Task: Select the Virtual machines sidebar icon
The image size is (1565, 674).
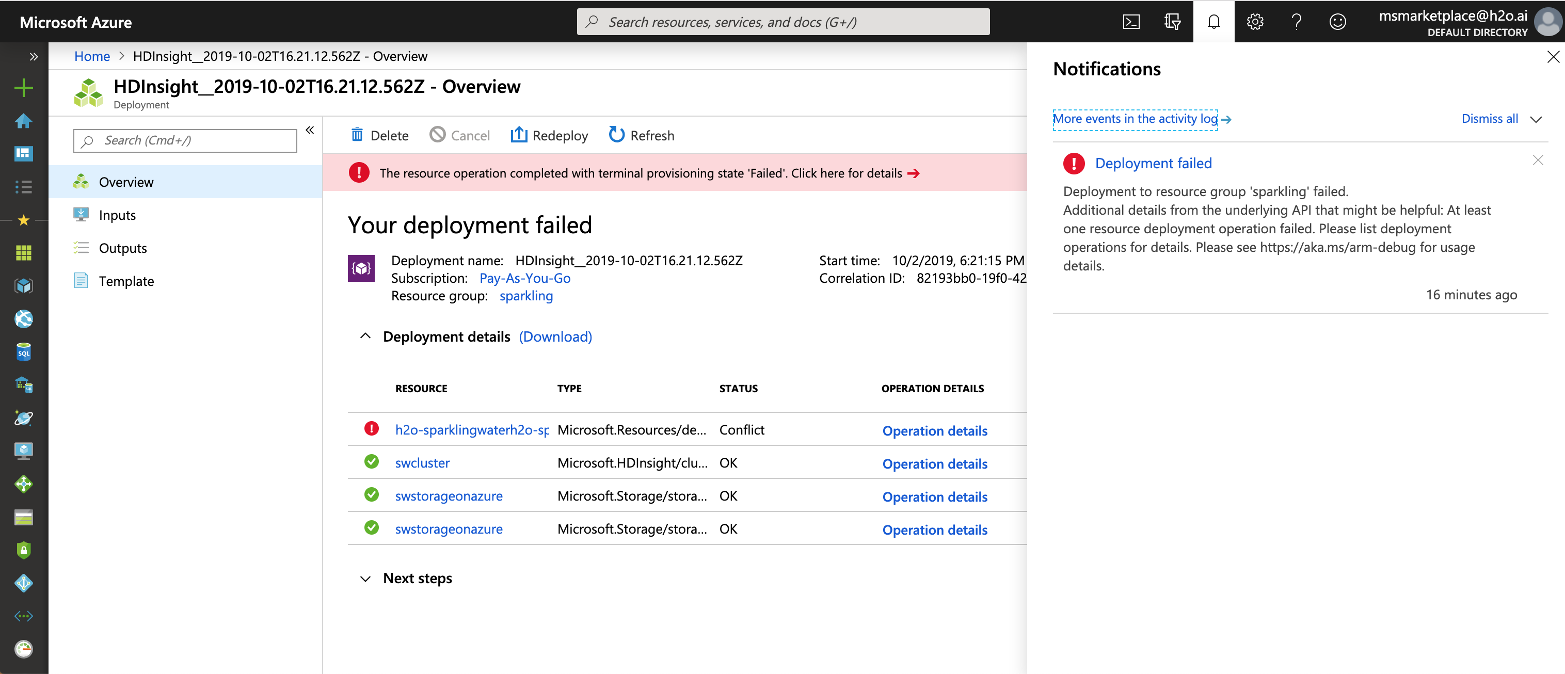Action: [x=23, y=451]
